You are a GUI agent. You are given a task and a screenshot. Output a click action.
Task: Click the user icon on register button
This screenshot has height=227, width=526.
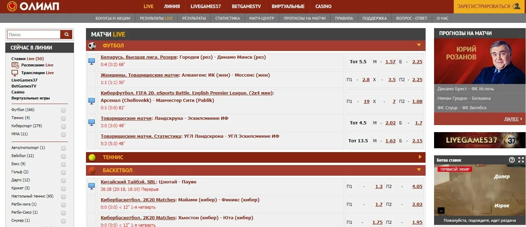click(516, 6)
